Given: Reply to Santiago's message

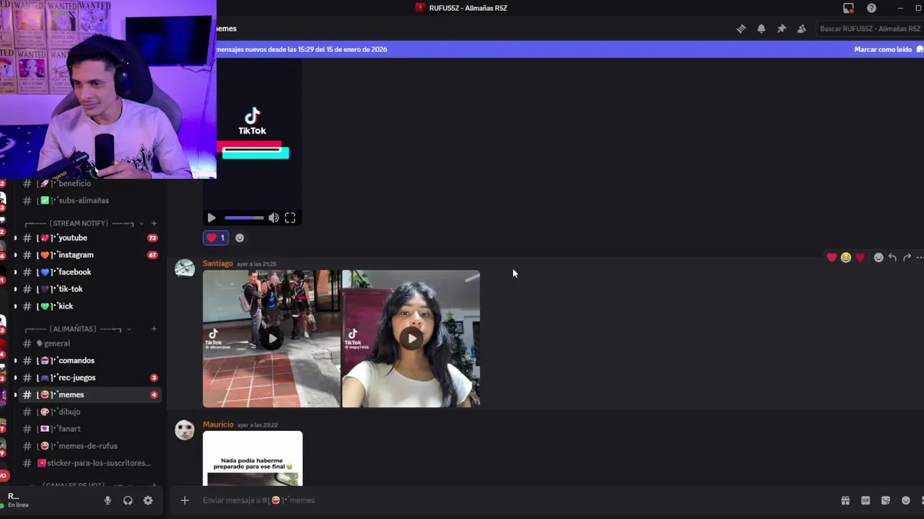Looking at the screenshot, I should tap(892, 257).
